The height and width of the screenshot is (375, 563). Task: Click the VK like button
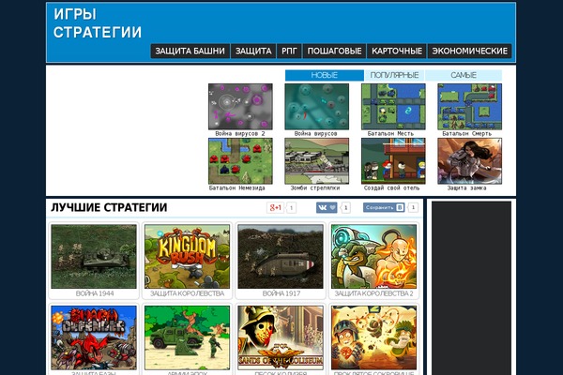[327, 207]
